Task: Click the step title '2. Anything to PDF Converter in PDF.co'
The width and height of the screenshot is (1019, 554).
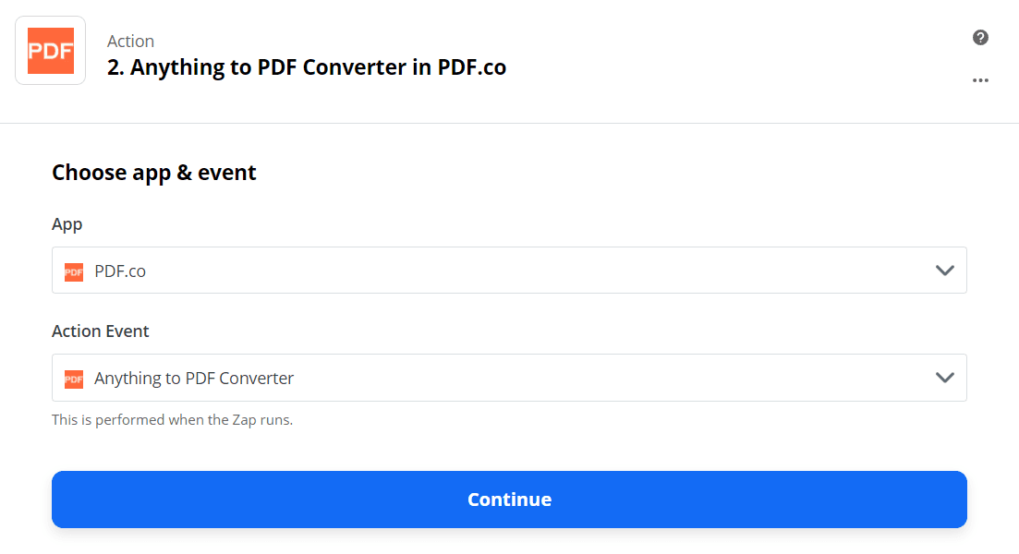Action: point(307,67)
